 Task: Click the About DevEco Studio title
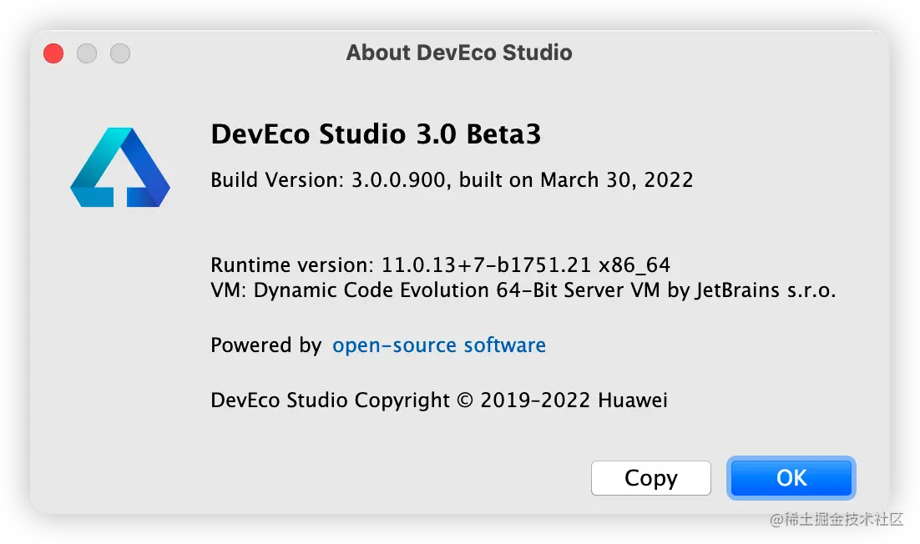click(x=459, y=52)
